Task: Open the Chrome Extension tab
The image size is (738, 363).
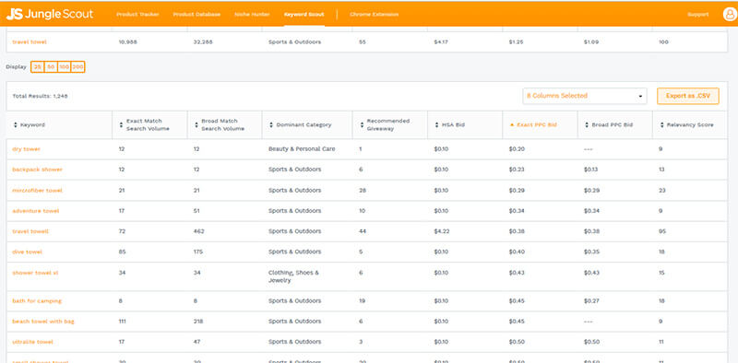Action: pyautogui.click(x=375, y=14)
